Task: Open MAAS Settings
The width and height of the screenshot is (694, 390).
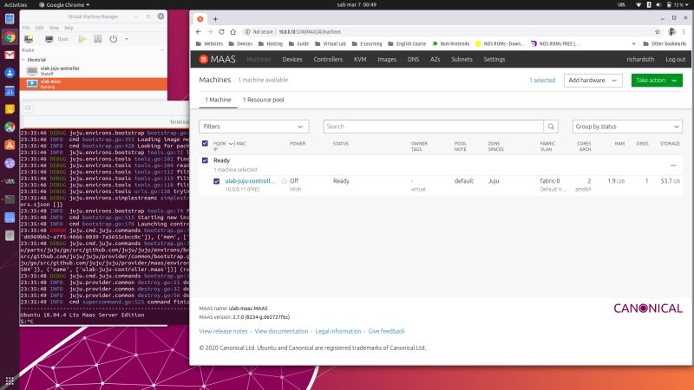Action: (494, 59)
